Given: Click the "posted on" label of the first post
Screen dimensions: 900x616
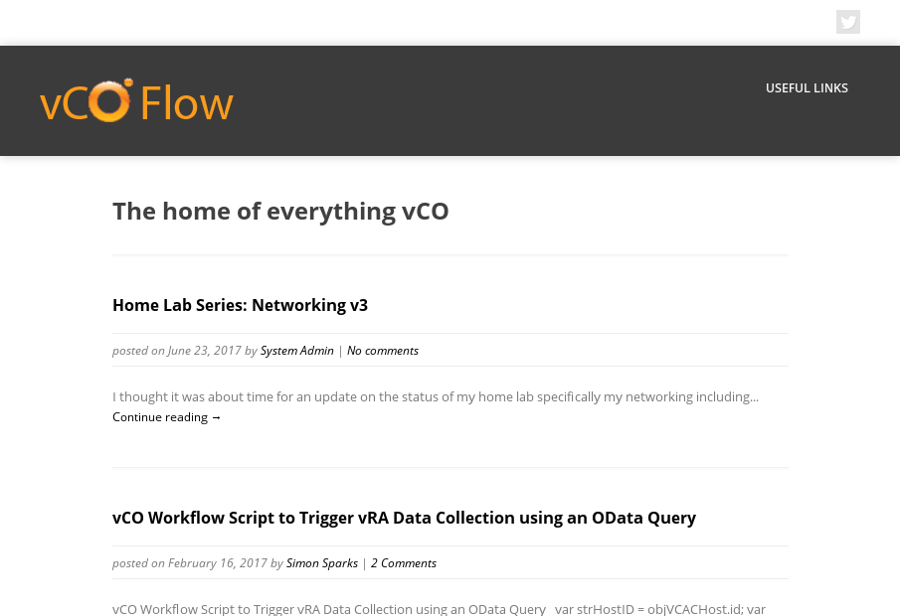Looking at the screenshot, I should pyautogui.click(x=138, y=351).
